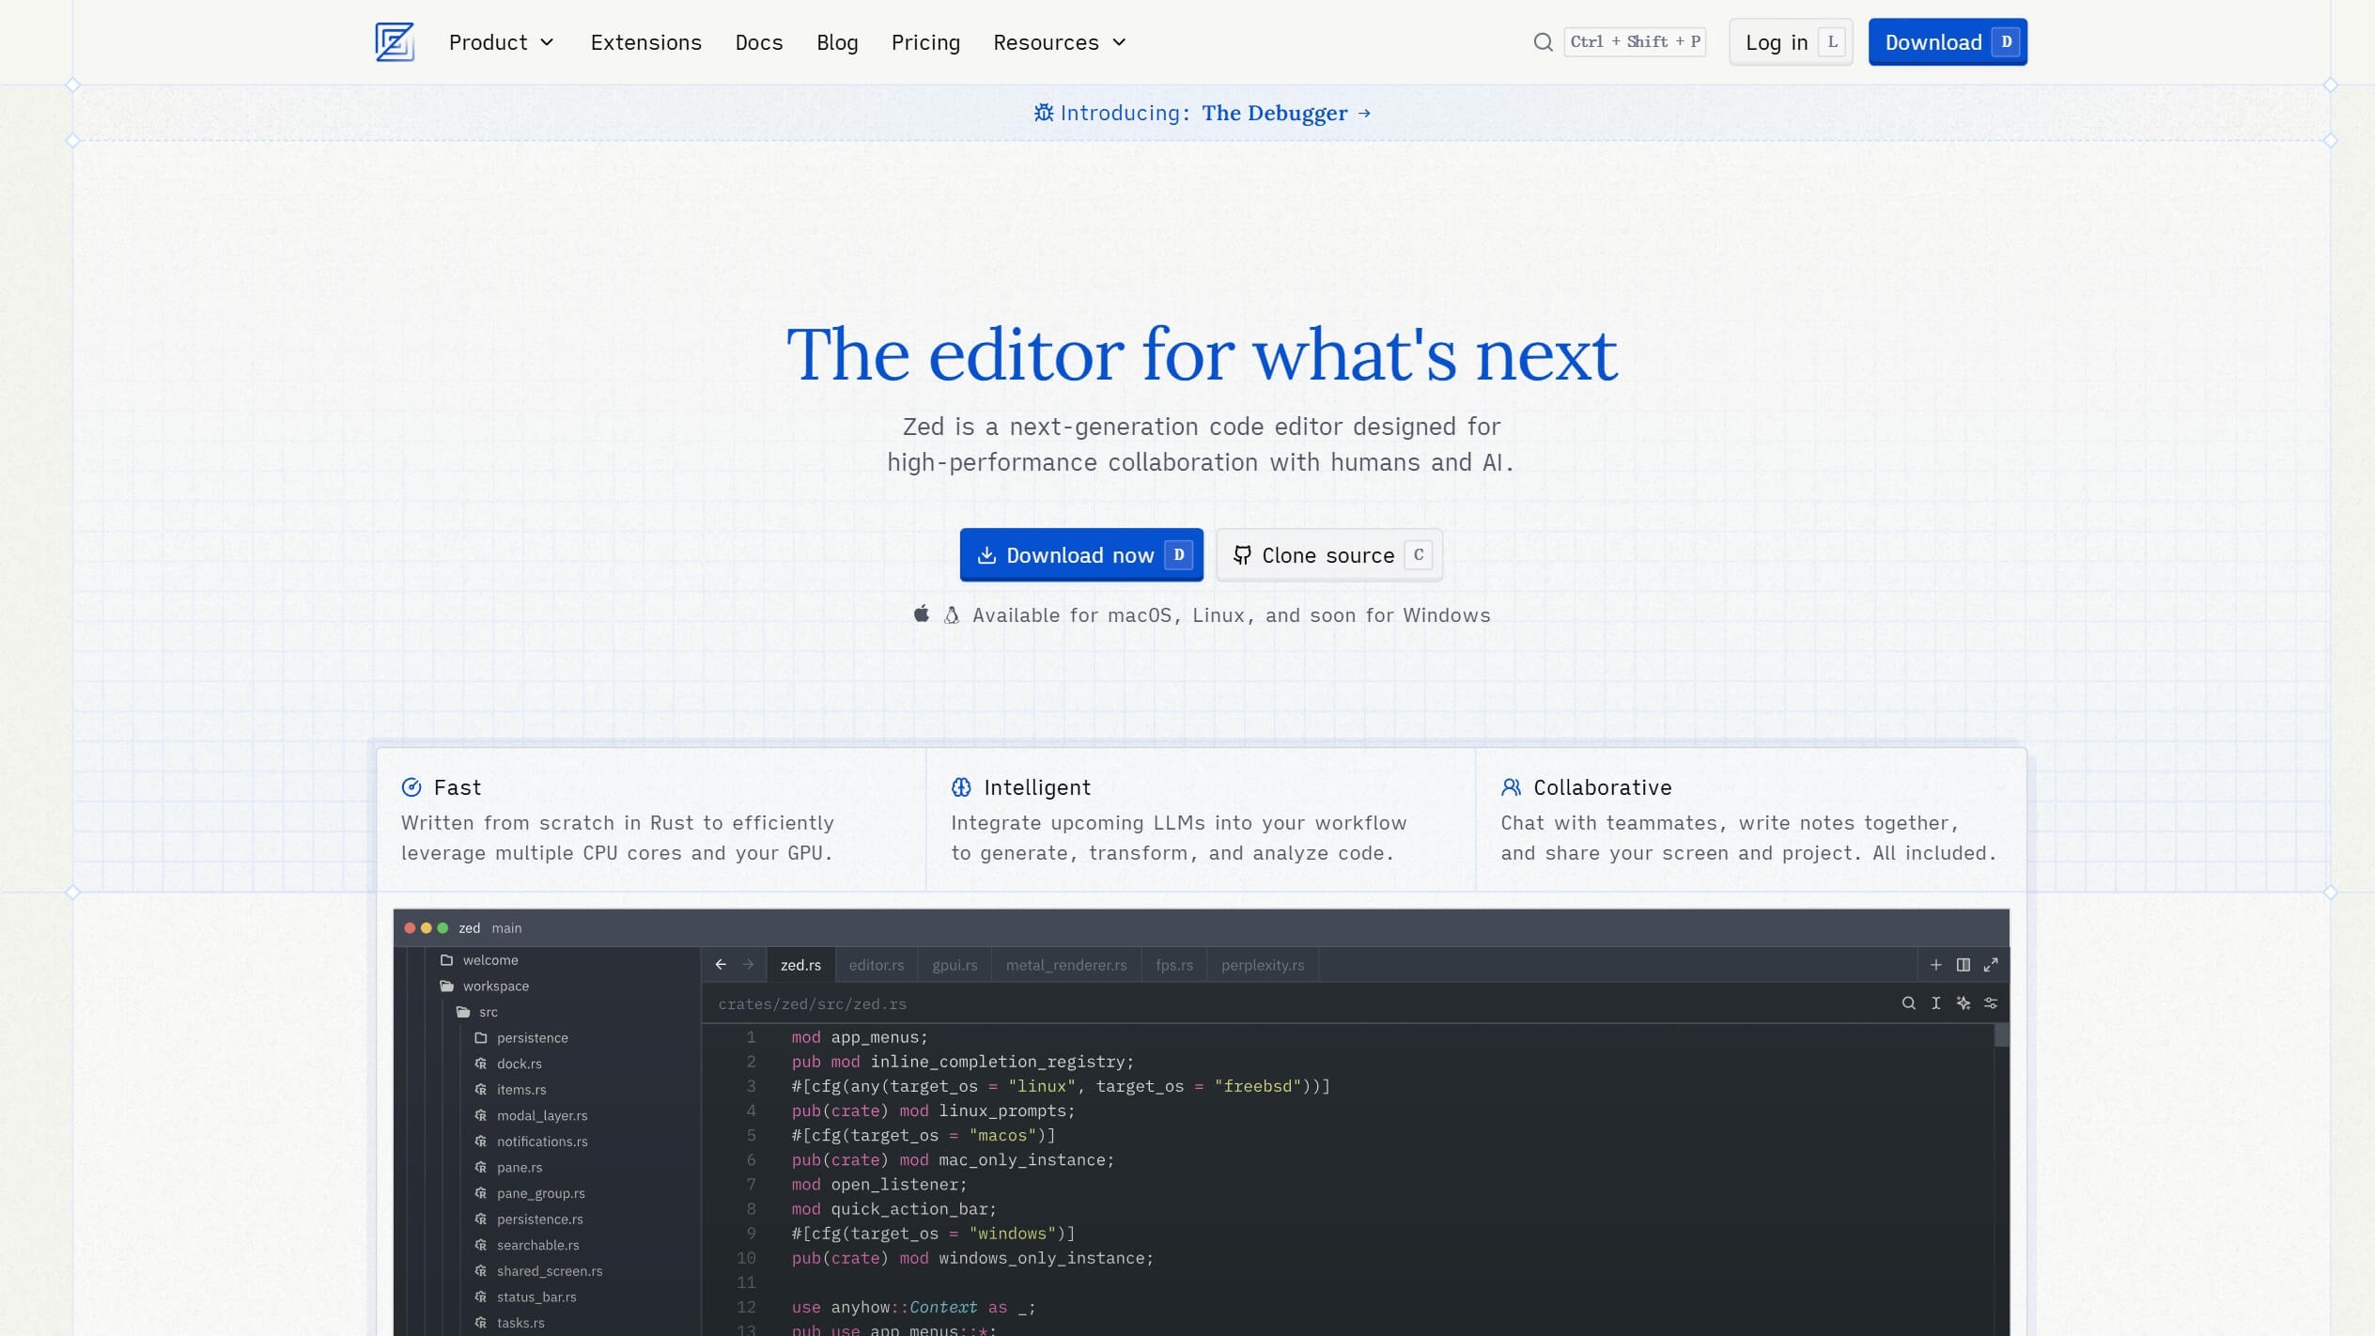Click the text cursor selection icon
Image resolution: width=2375 pixels, height=1336 pixels.
1935,1003
